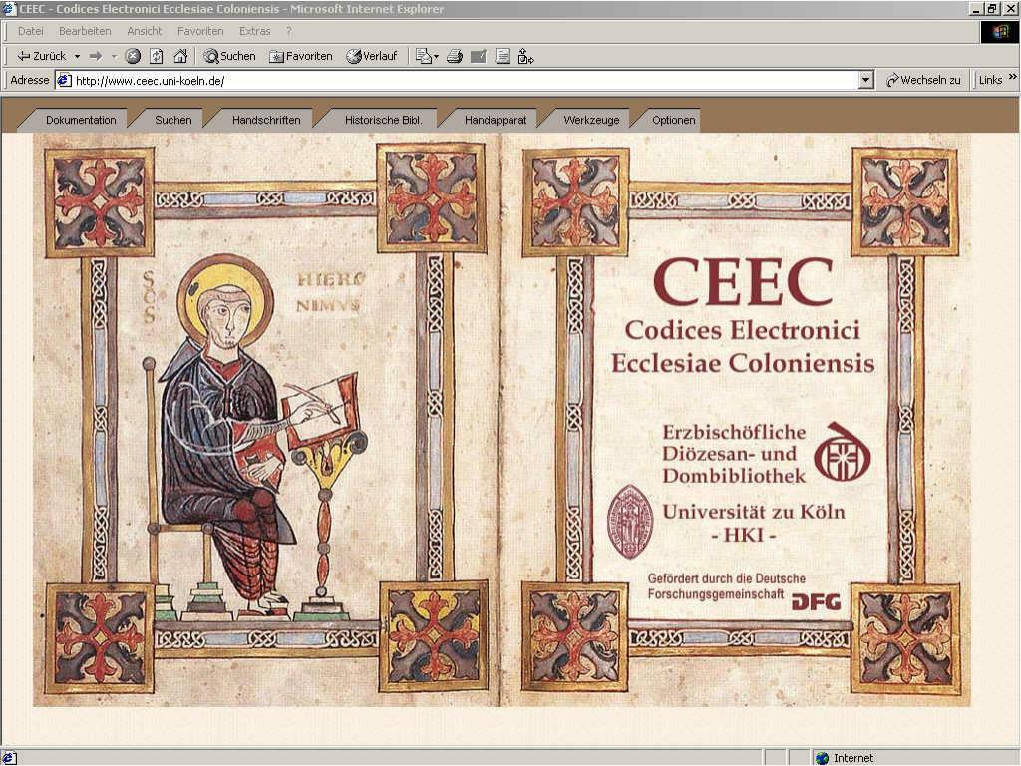Click the Zurück back button
Screen dimensions: 1021x766
(x=41, y=57)
